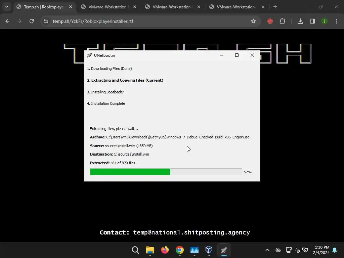Open Chrome from the taskbar
The width and height of the screenshot is (344, 258).
click(x=180, y=250)
